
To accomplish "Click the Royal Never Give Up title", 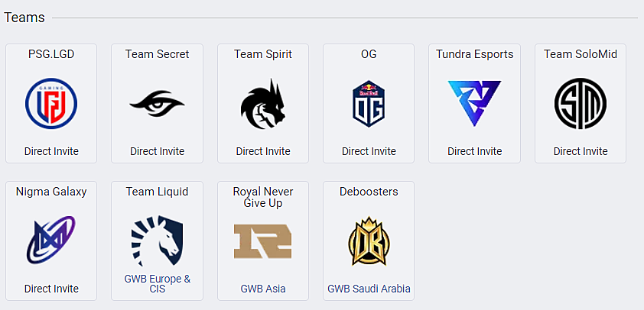I will tap(263, 197).
